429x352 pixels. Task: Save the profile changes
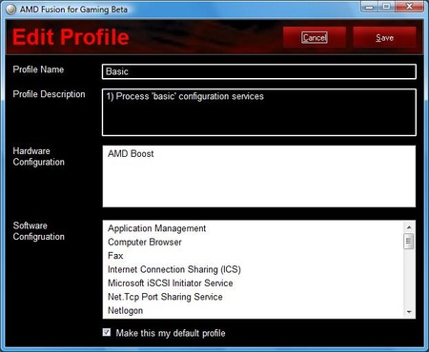pos(384,37)
